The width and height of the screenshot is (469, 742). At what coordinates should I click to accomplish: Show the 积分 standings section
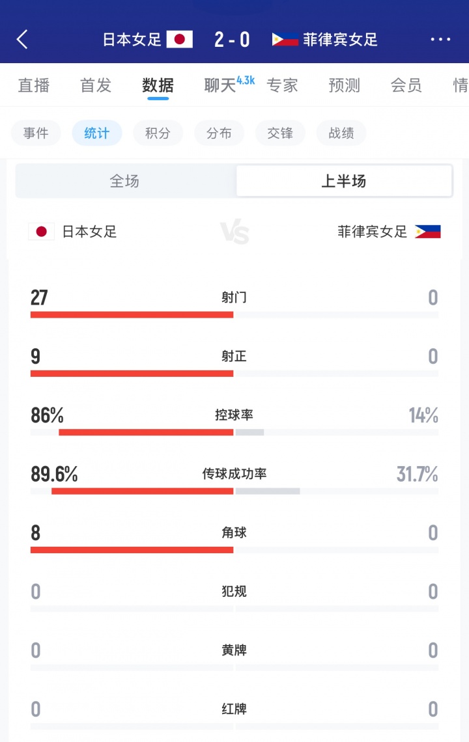pos(158,133)
